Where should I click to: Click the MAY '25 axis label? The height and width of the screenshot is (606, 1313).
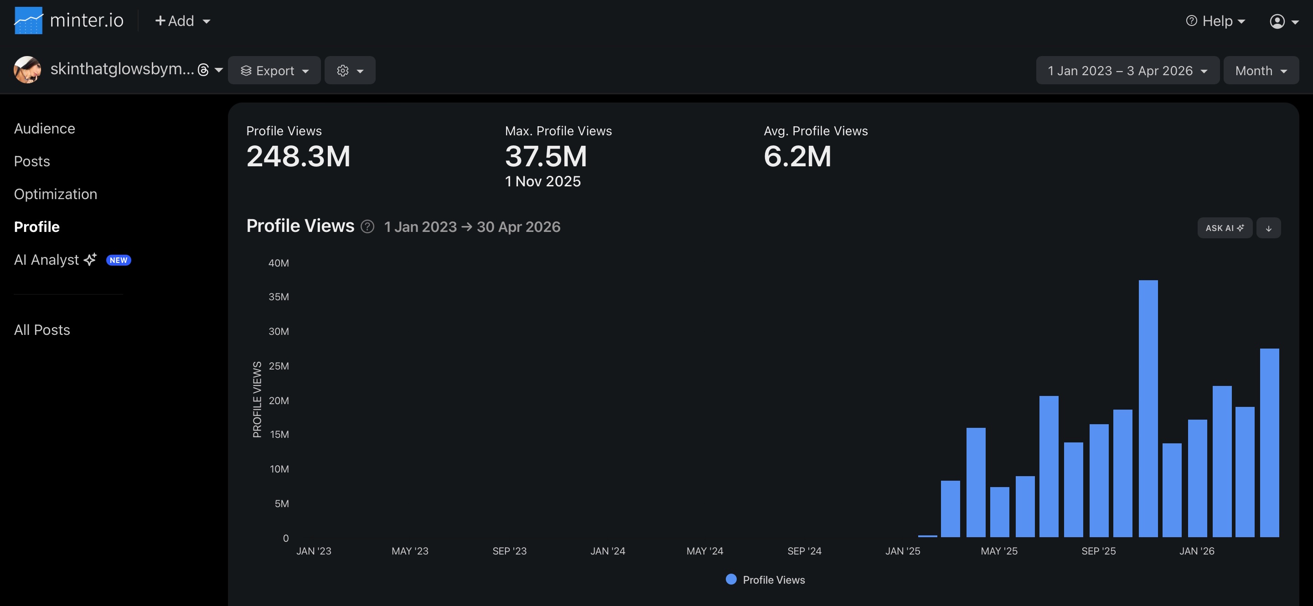coord(998,551)
